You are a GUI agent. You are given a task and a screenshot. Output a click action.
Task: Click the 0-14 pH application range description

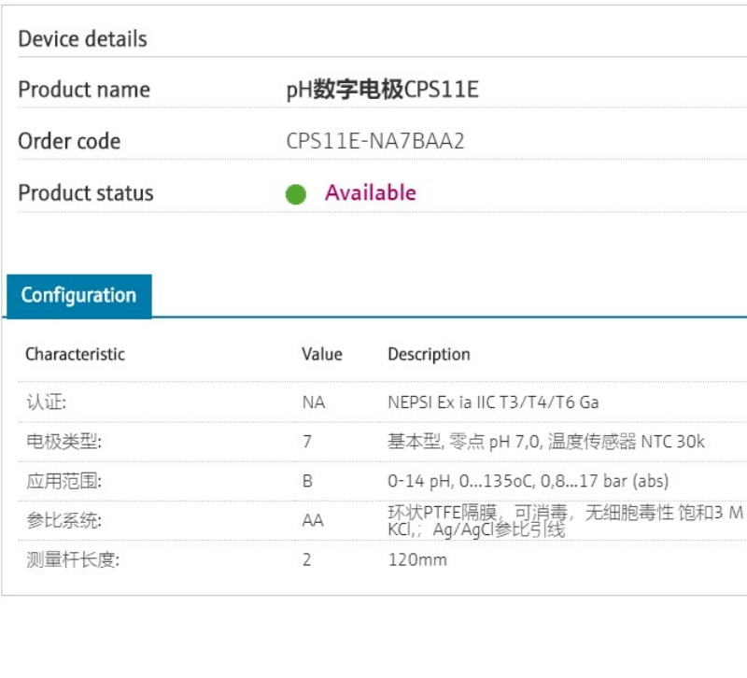(x=528, y=482)
